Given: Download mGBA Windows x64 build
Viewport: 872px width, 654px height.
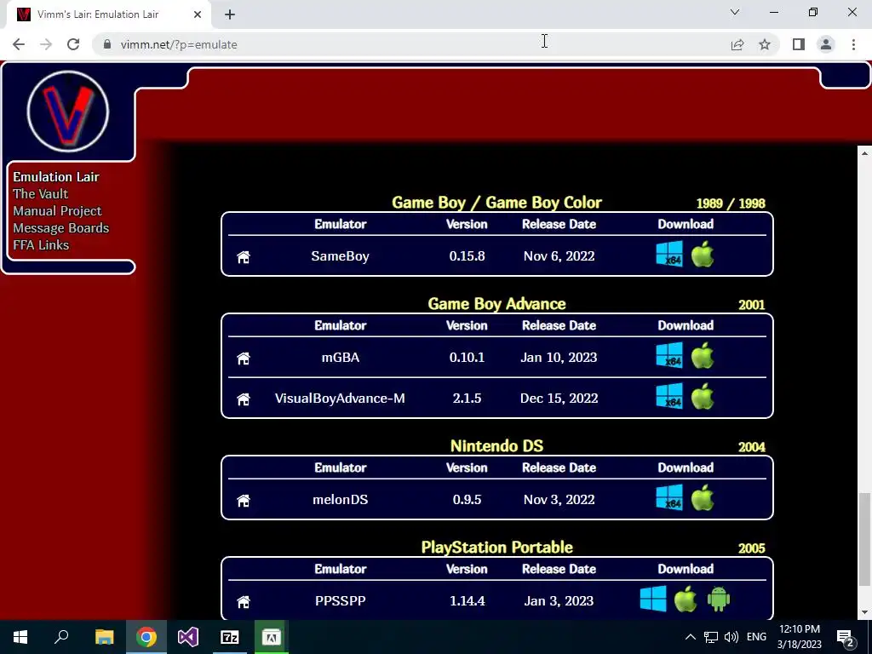Looking at the screenshot, I should 669,355.
